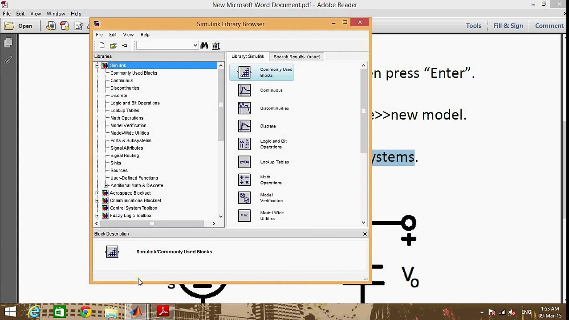The image size is (569, 320).
Task: Click the Open button in Adobe Reader
Action: coord(19,26)
